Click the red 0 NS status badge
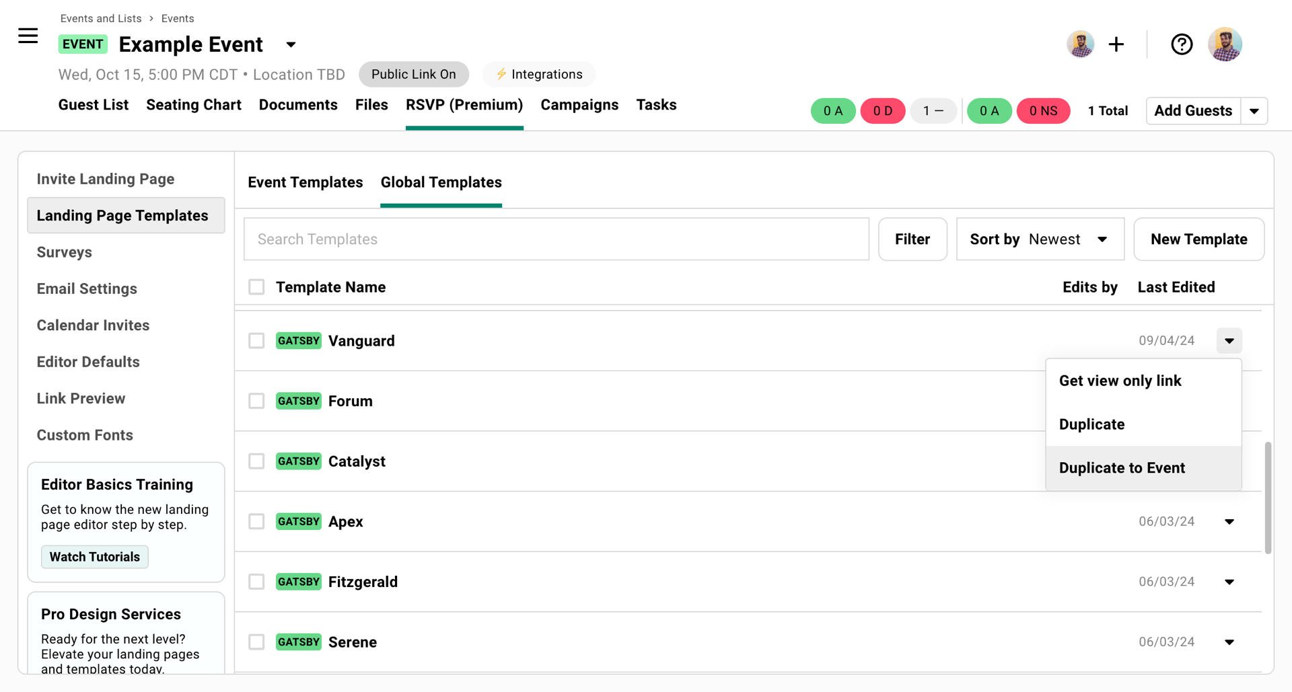 1042,111
